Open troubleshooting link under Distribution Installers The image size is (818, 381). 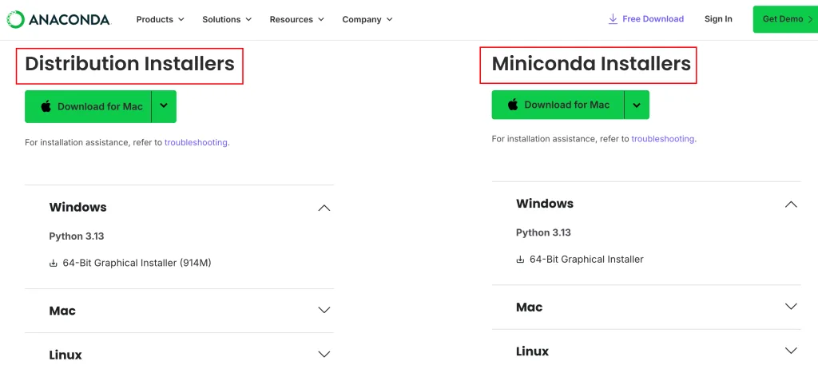[196, 142]
